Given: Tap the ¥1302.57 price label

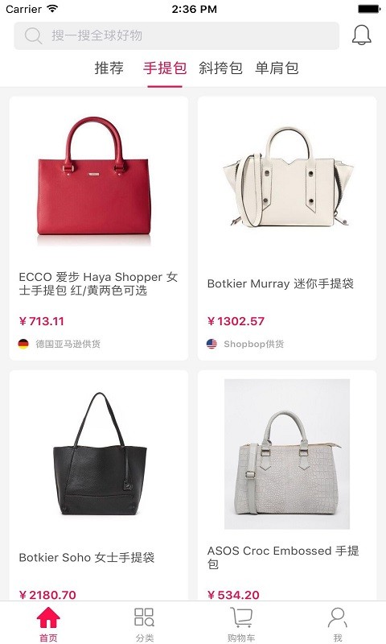Looking at the screenshot, I should click(236, 321).
